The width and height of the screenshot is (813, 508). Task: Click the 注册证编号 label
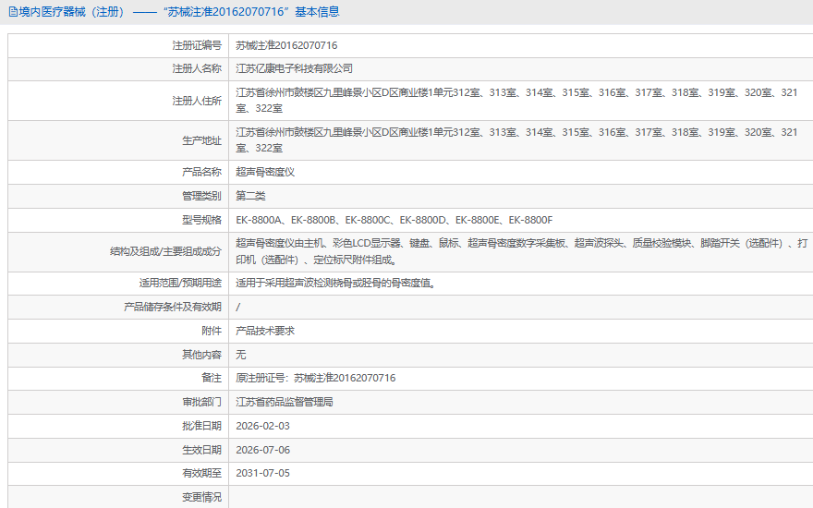click(x=197, y=45)
